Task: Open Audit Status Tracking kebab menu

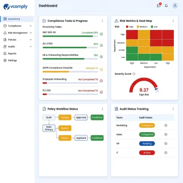Action: click(x=173, y=109)
